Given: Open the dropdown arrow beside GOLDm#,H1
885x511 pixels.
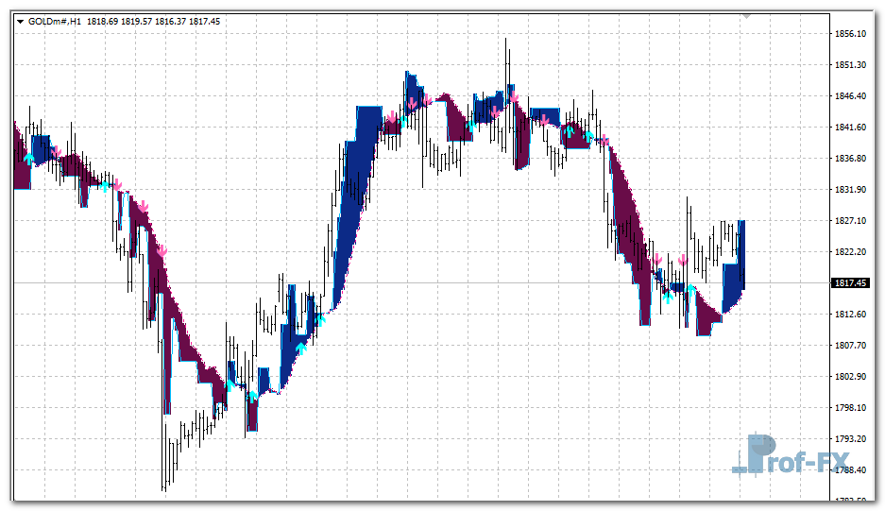Looking at the screenshot, I should (x=20, y=22).
